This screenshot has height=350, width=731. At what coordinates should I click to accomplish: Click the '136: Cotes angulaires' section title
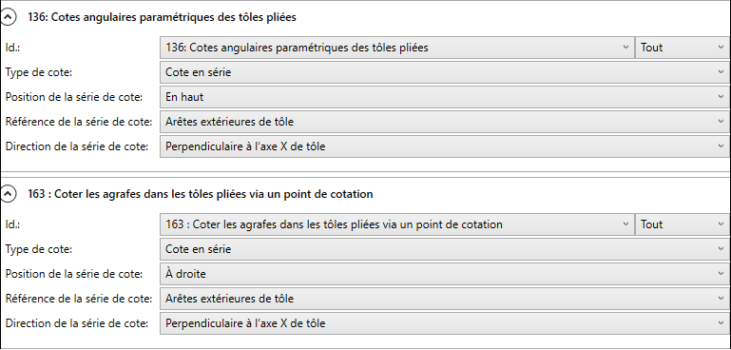(x=162, y=17)
